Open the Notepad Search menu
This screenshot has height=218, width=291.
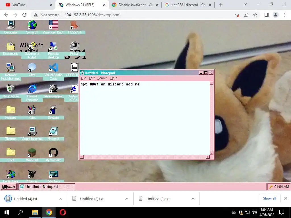click(102, 78)
